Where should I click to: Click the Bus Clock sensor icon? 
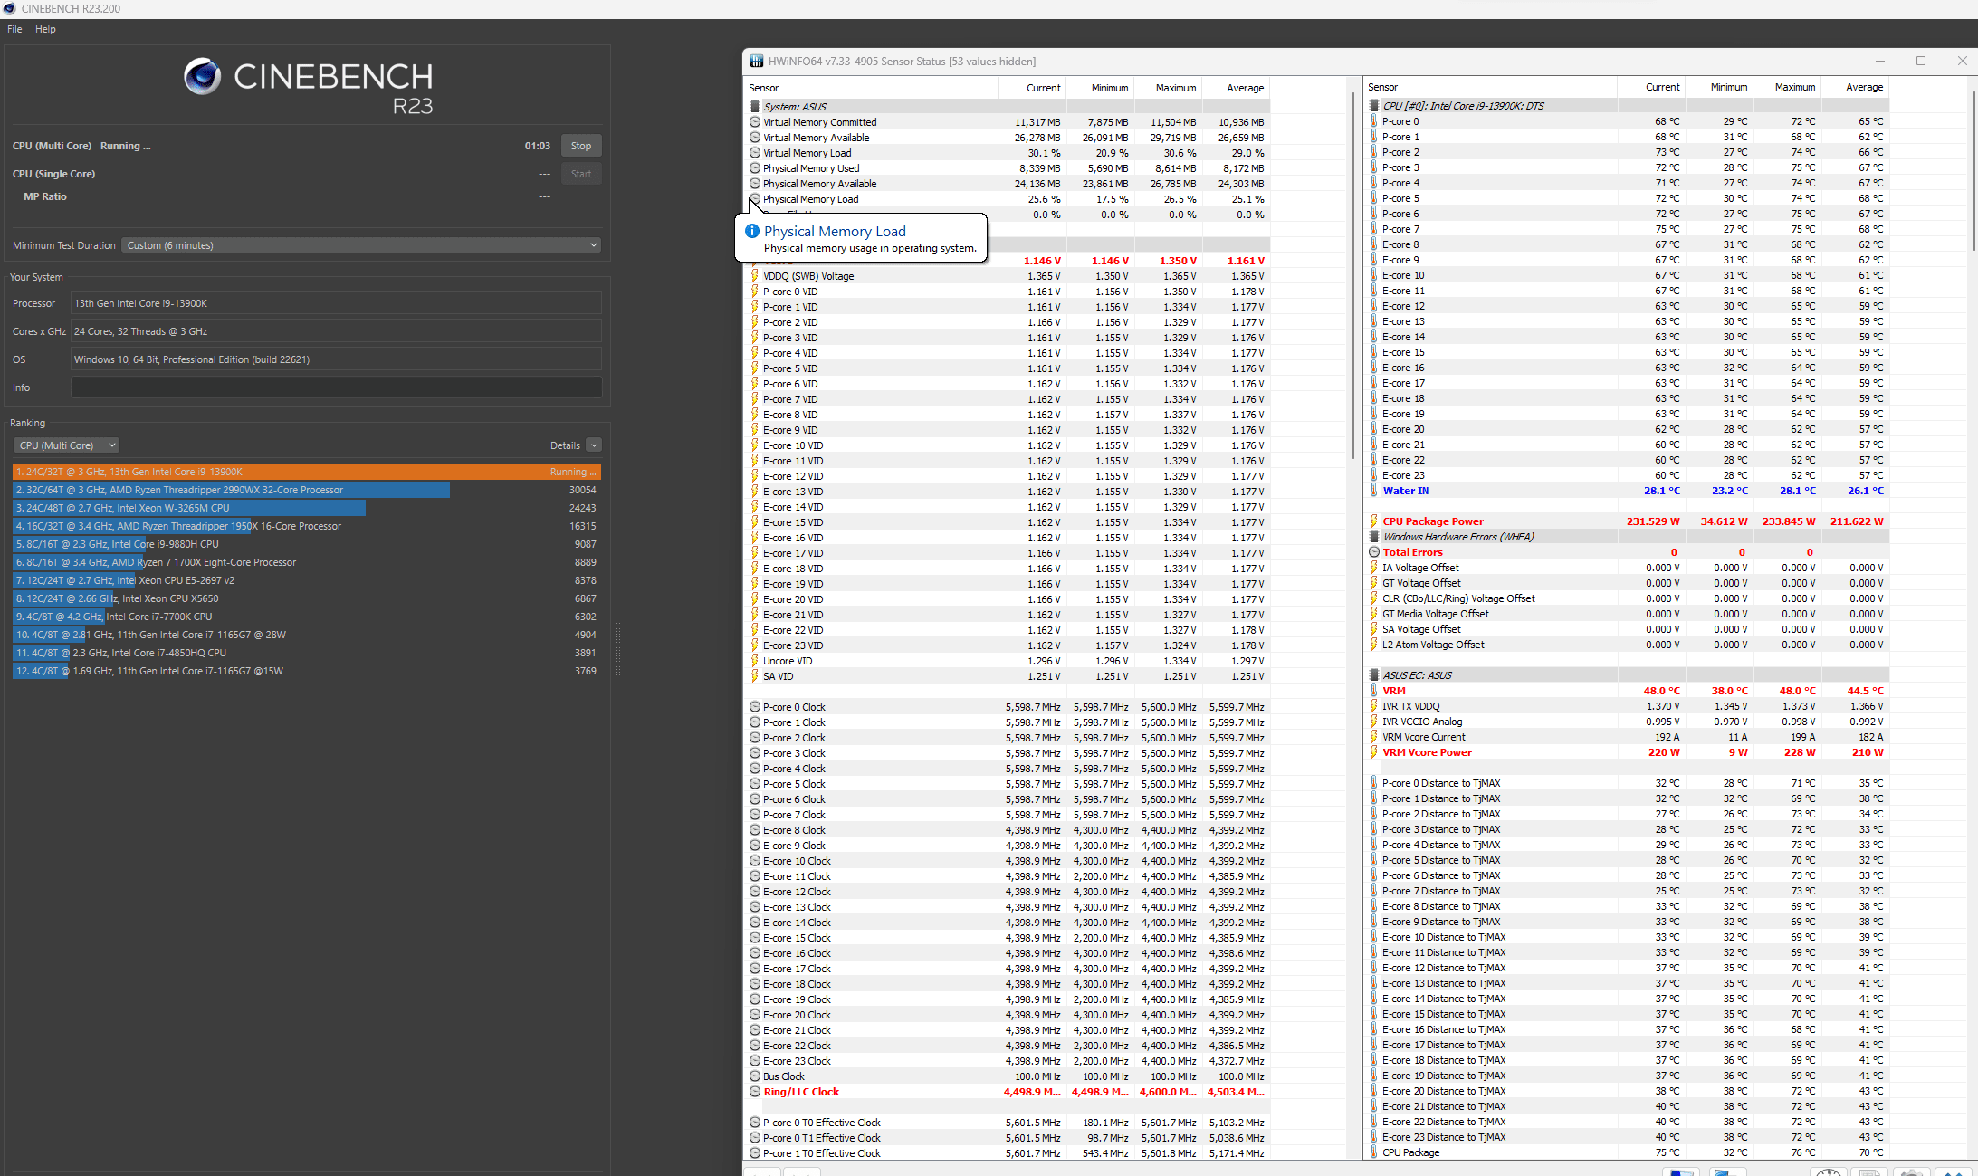[755, 1076]
